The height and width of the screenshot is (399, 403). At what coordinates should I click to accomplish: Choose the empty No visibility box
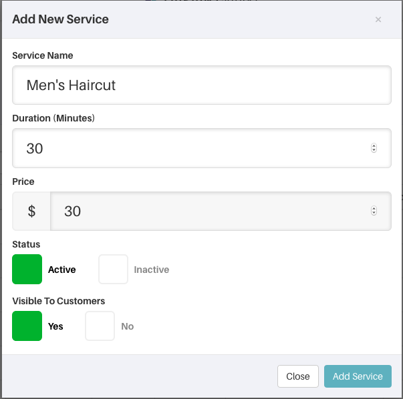(100, 326)
